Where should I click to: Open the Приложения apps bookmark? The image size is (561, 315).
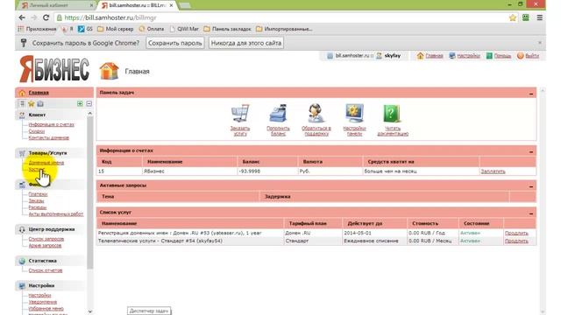click(x=37, y=29)
